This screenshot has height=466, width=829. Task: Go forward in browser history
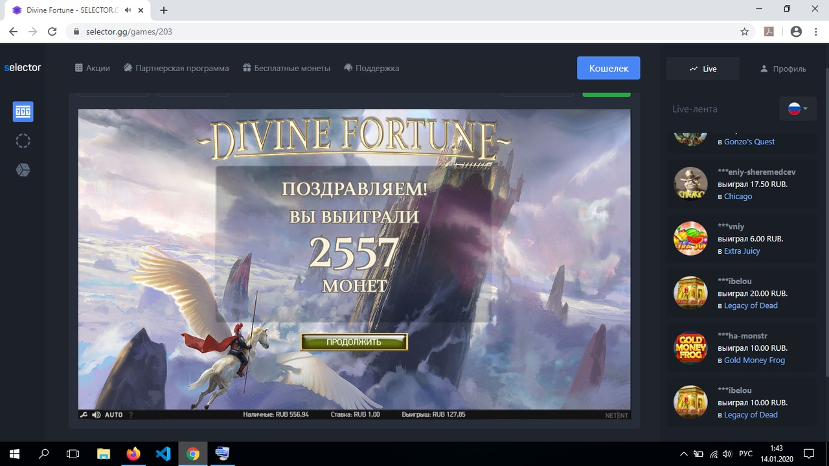coord(32,31)
